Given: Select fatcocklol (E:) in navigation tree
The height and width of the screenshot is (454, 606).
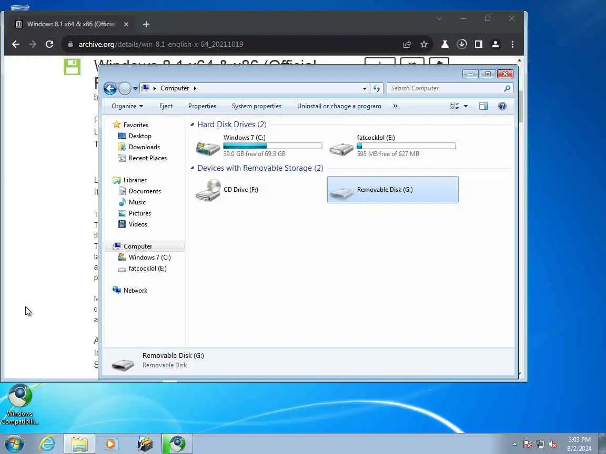Looking at the screenshot, I should tap(147, 269).
